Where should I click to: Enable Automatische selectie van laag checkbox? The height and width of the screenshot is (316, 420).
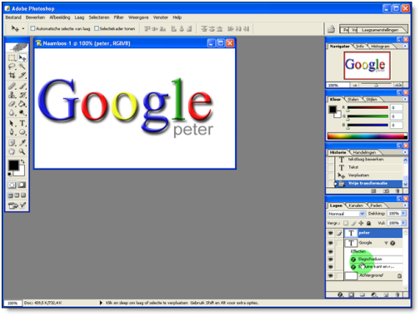tap(32, 28)
